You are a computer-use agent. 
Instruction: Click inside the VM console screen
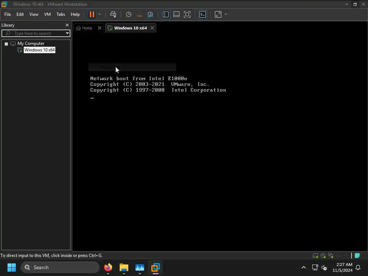tap(220, 142)
